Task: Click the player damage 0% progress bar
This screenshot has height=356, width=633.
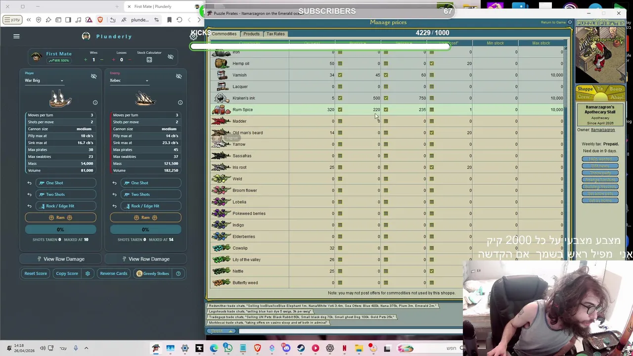Action: (60, 229)
